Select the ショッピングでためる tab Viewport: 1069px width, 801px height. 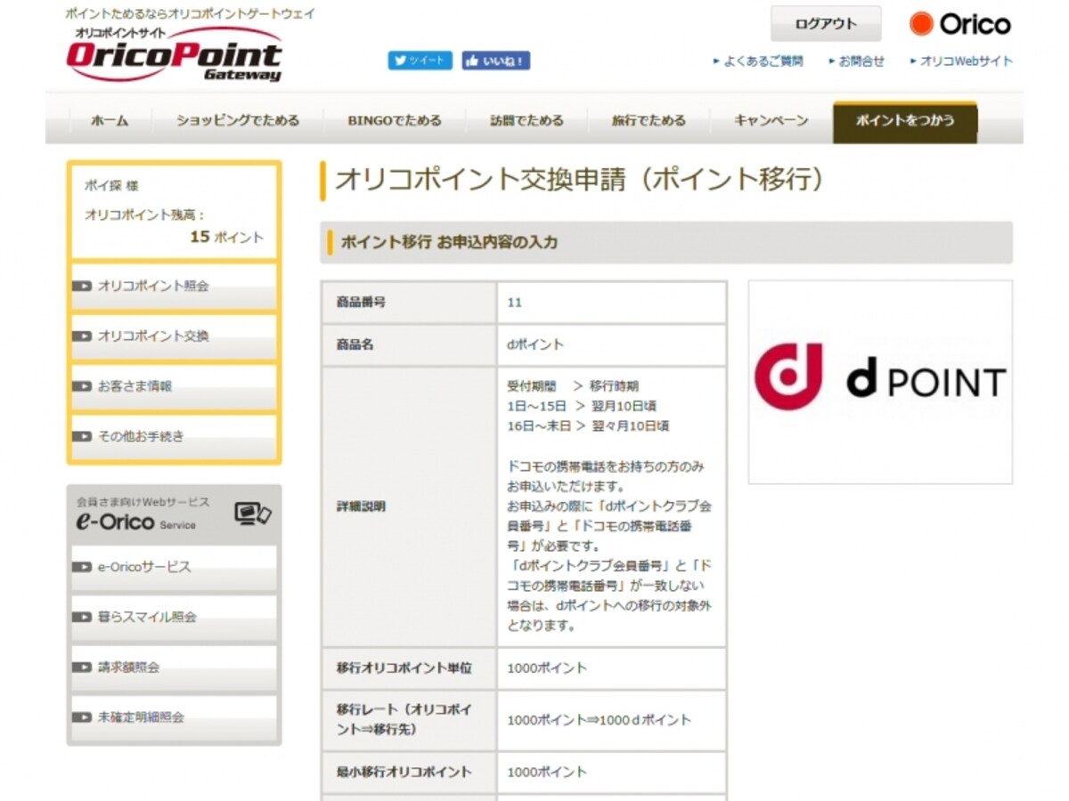point(237,121)
